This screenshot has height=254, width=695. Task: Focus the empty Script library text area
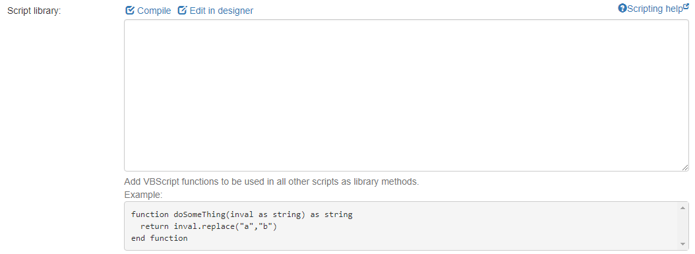click(406, 95)
